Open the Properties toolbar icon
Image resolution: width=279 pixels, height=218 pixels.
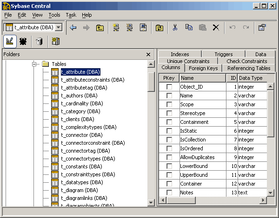pyautogui.click(x=262, y=27)
